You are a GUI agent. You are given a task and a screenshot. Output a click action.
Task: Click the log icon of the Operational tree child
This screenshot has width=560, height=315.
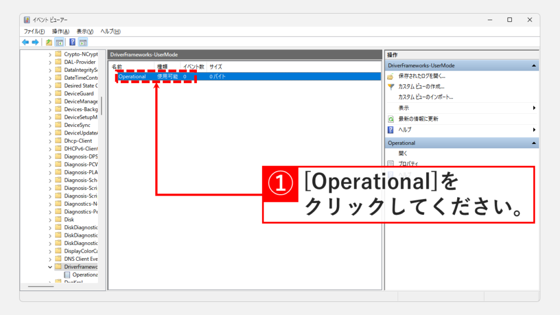(67, 275)
